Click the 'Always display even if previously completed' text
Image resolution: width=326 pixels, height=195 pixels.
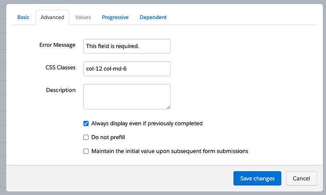147,124
